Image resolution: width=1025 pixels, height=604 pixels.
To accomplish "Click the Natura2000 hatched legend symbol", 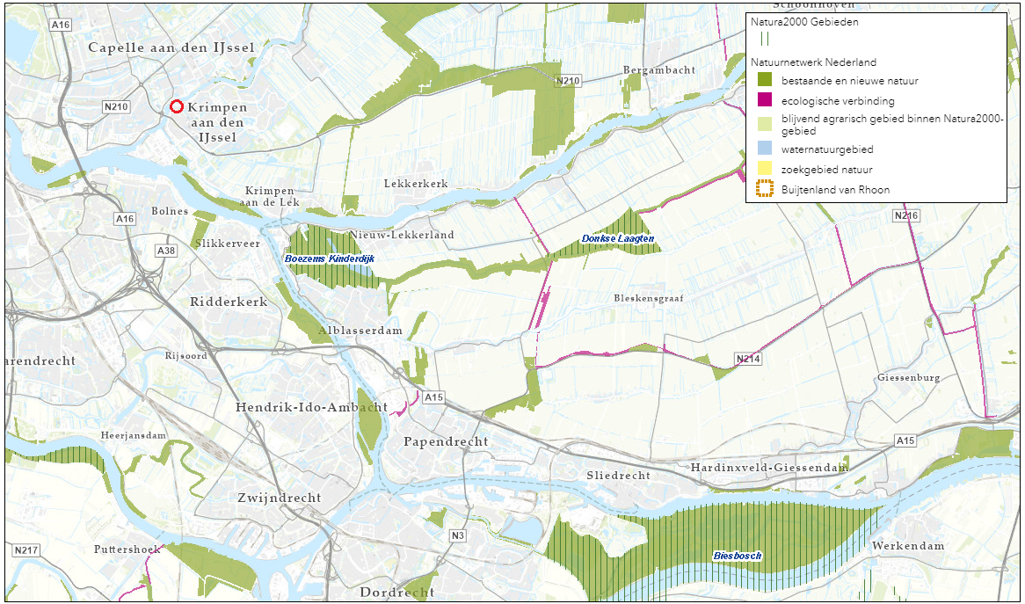I will pyautogui.click(x=765, y=39).
